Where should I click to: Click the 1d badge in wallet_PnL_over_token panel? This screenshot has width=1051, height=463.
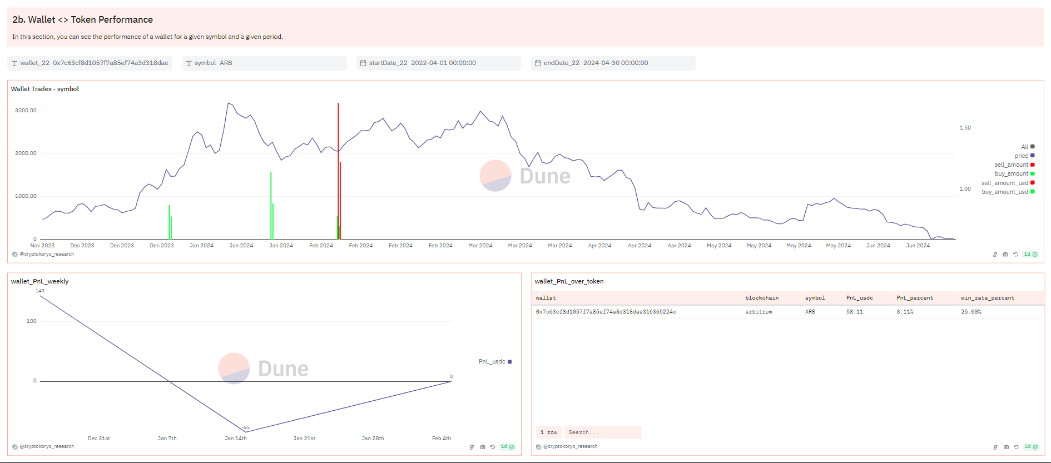(1031, 447)
